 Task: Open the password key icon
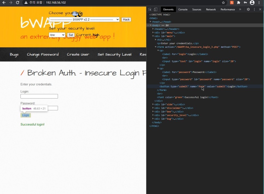245,2
